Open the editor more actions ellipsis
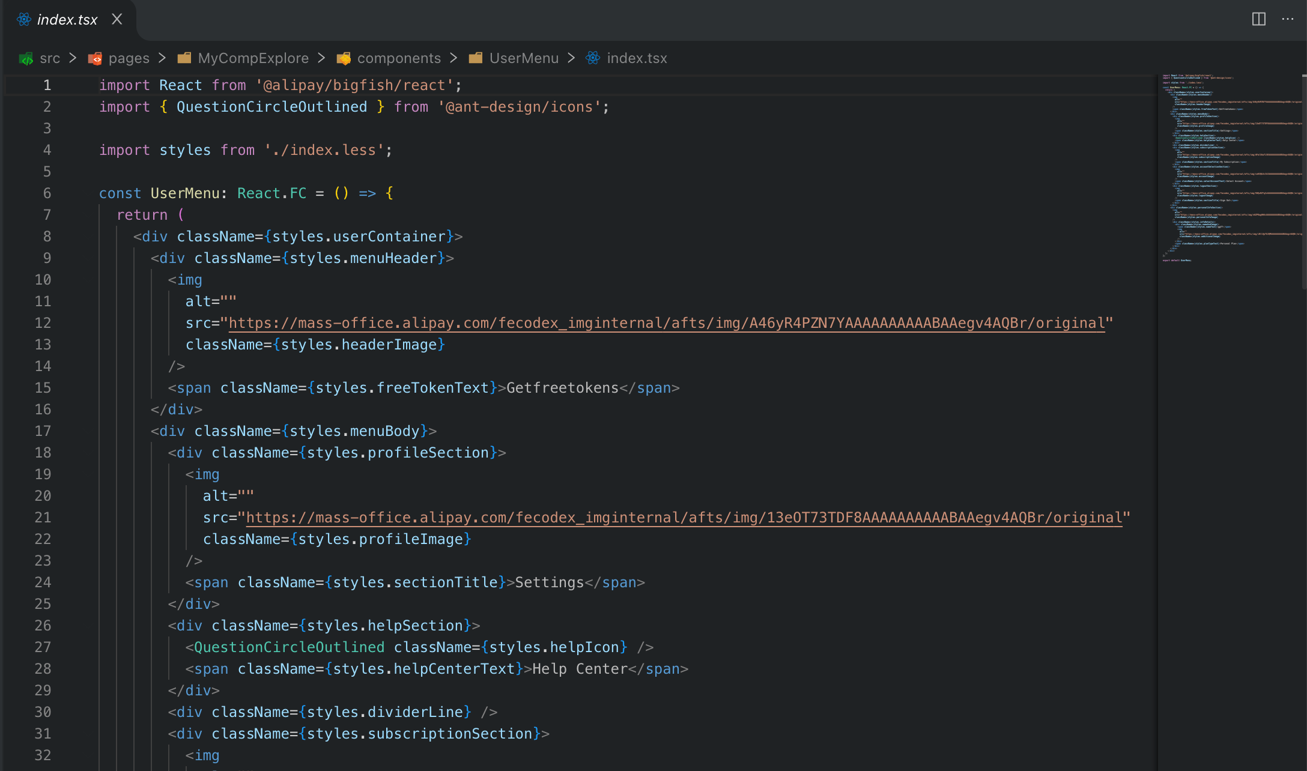1307x771 pixels. (1287, 19)
